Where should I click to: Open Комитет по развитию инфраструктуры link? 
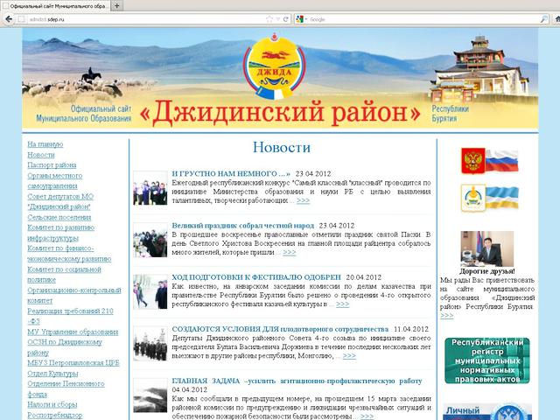pyautogui.click(x=61, y=233)
